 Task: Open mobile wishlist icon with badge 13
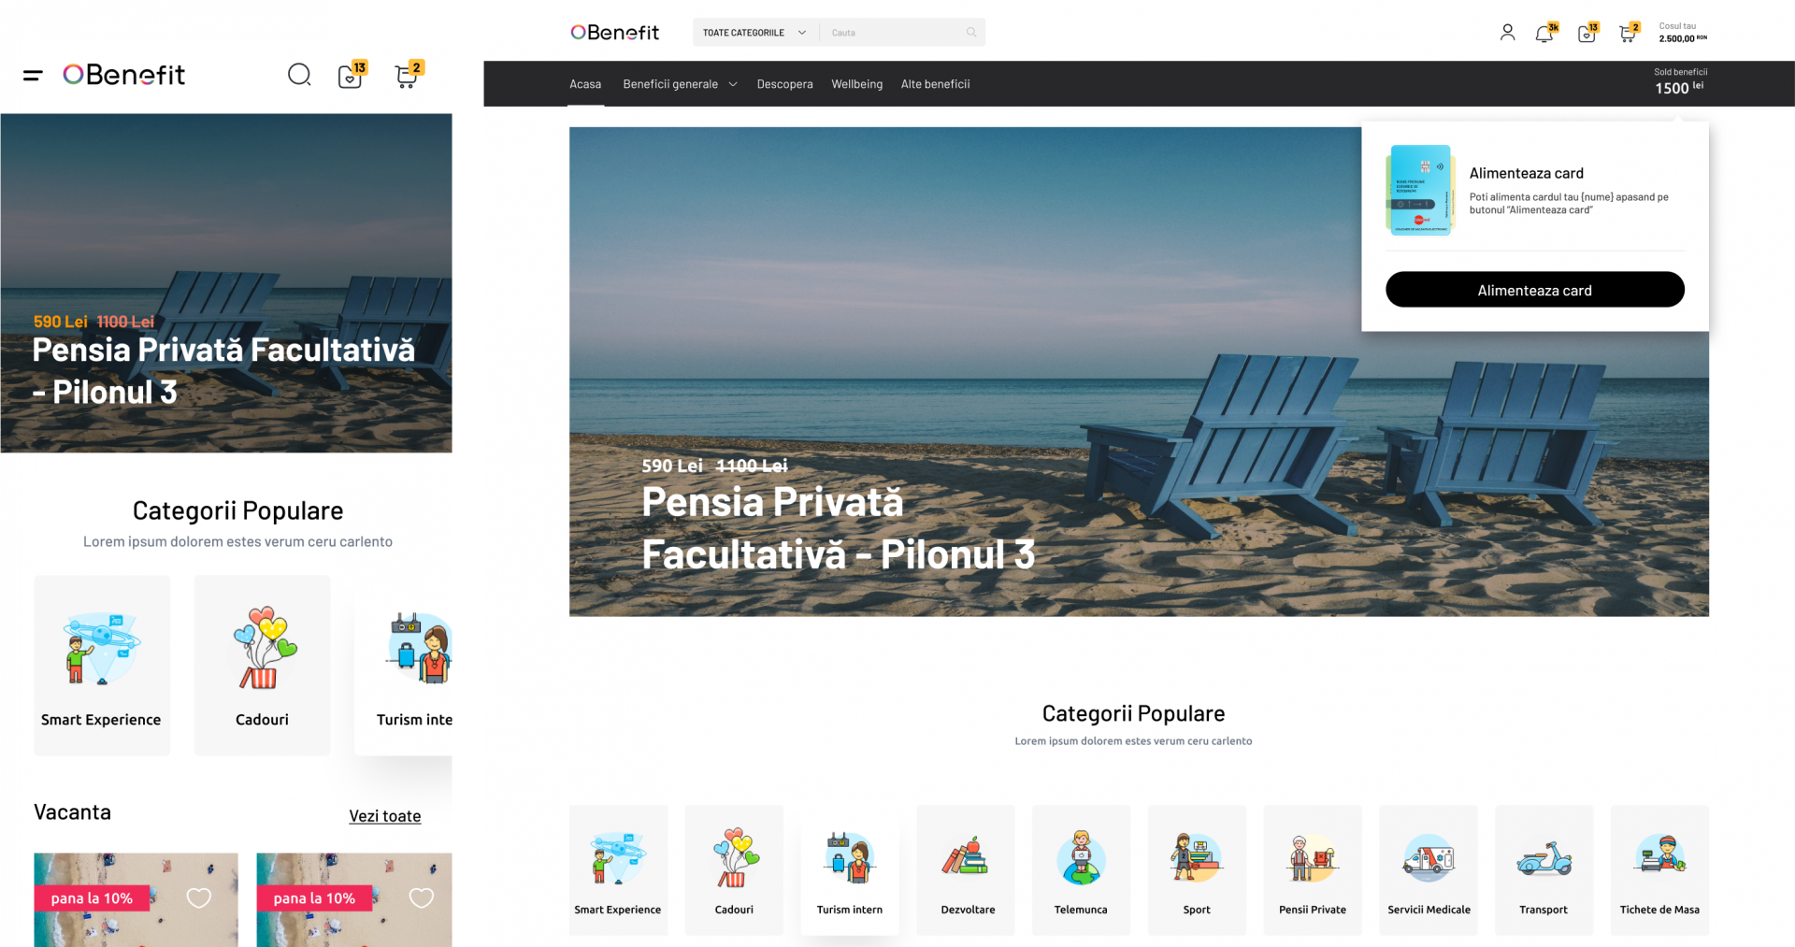pyautogui.click(x=351, y=75)
